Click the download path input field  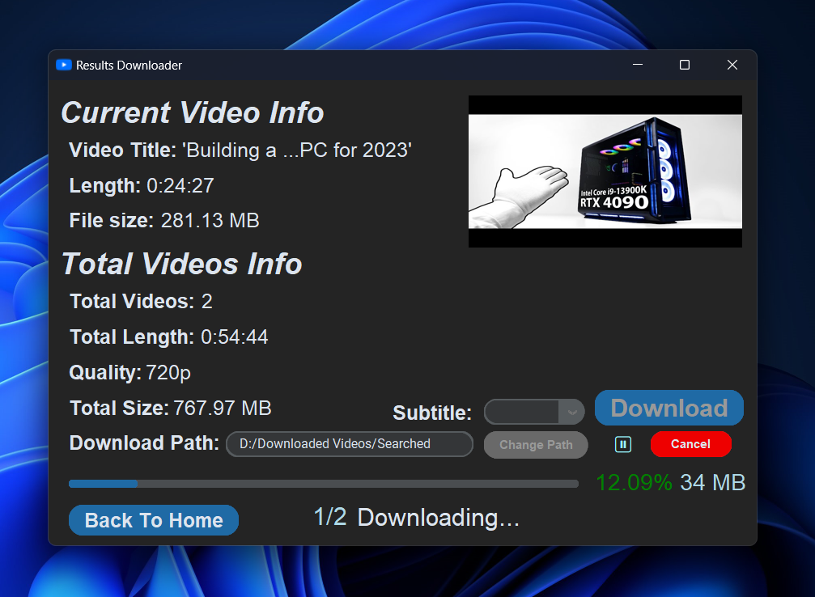[x=350, y=444]
